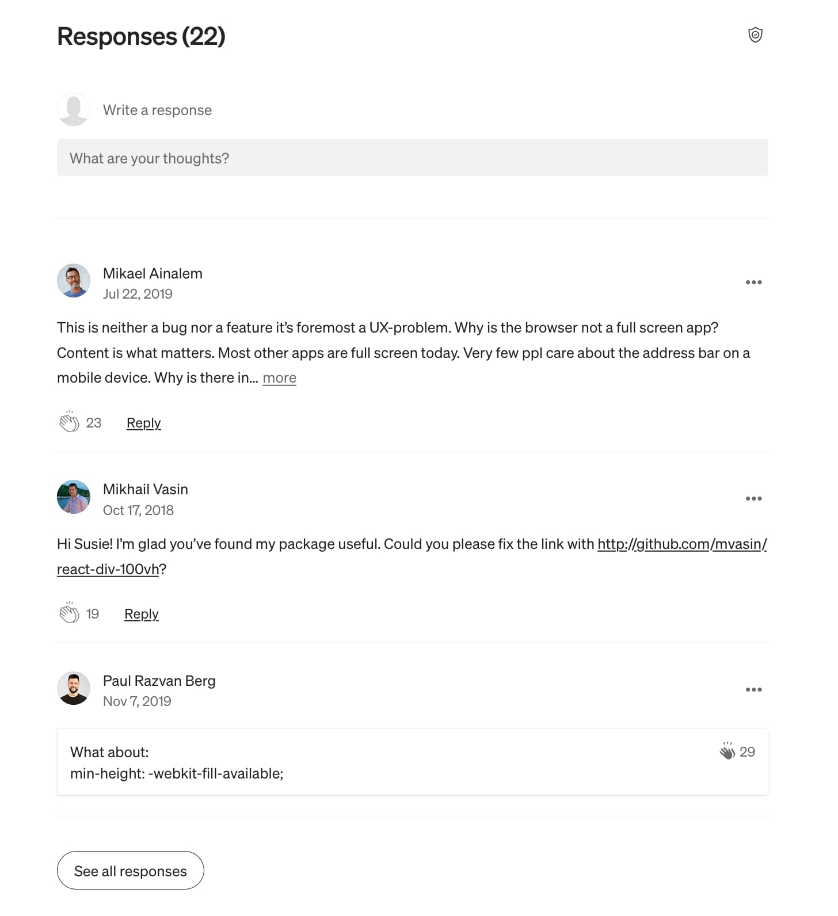Viewport: 838px width, 916px height.
Task: Click the See all responses button
Action: pos(131,871)
